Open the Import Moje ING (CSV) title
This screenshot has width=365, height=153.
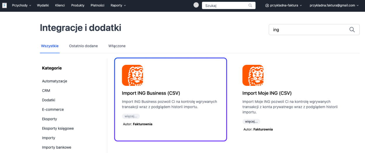[x=267, y=93]
